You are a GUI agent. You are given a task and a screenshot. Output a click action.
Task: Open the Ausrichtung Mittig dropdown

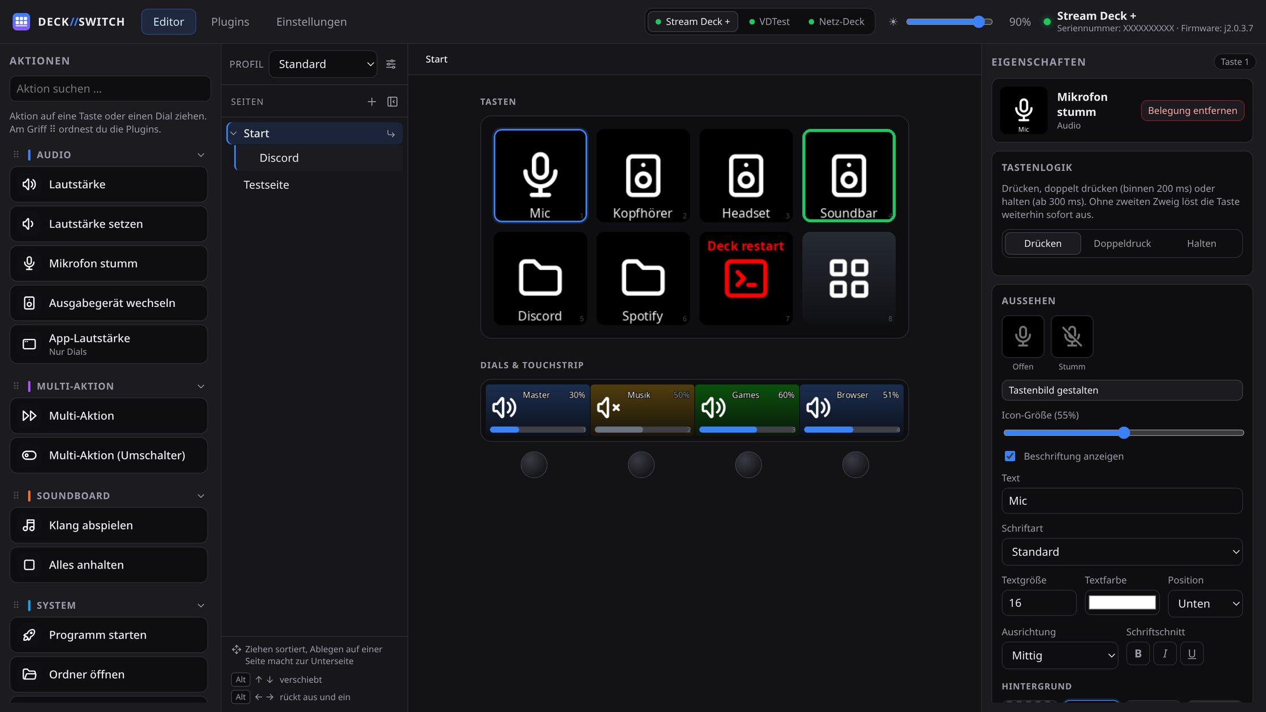click(1060, 655)
